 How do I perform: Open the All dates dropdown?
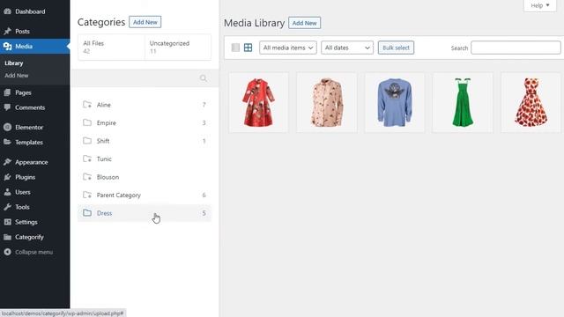347,48
